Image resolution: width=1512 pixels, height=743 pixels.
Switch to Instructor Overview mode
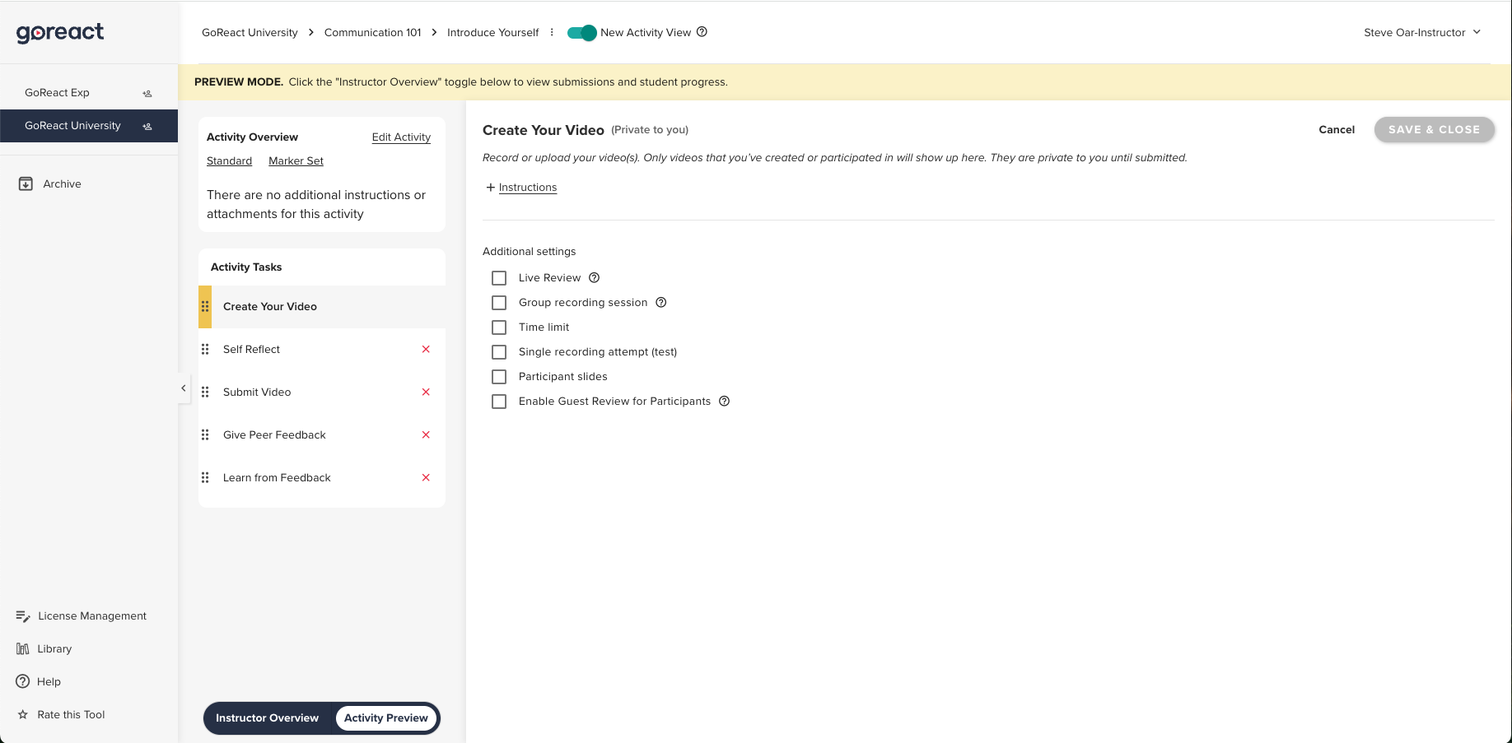click(267, 717)
